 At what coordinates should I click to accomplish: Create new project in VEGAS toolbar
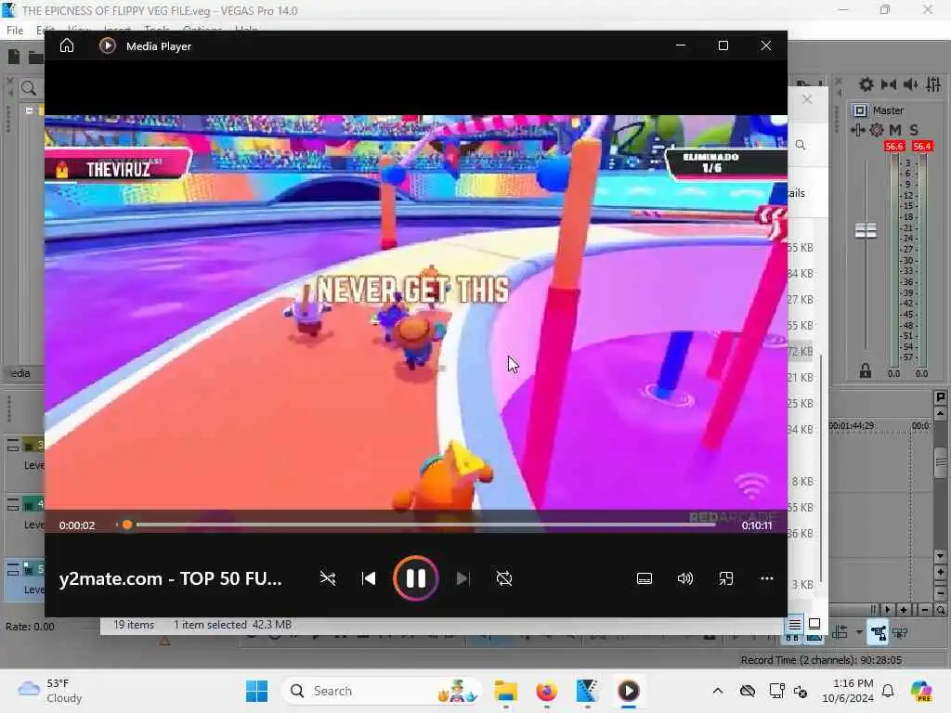click(13, 57)
